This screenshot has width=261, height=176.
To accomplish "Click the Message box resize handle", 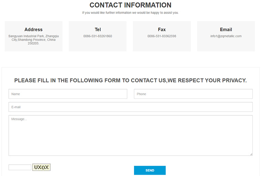I will 251,154.
